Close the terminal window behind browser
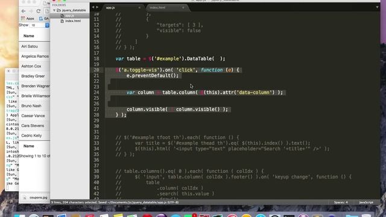This screenshot has height=217, width=386. click(x=8, y=71)
